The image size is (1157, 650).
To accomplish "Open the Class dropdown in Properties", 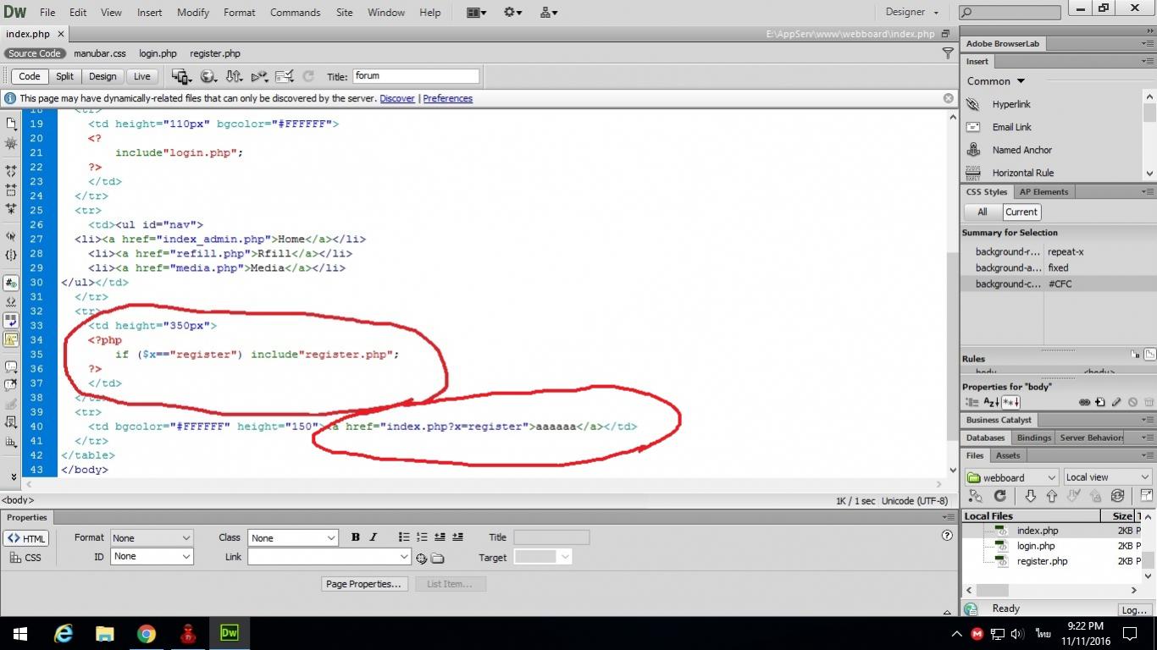I will [x=293, y=538].
